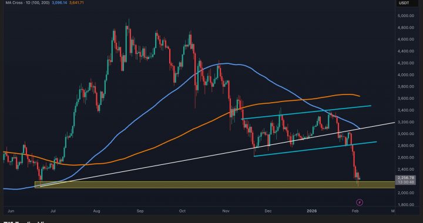Click the 2,600.00 price axis label
This screenshot has height=223, width=423.
406,157
